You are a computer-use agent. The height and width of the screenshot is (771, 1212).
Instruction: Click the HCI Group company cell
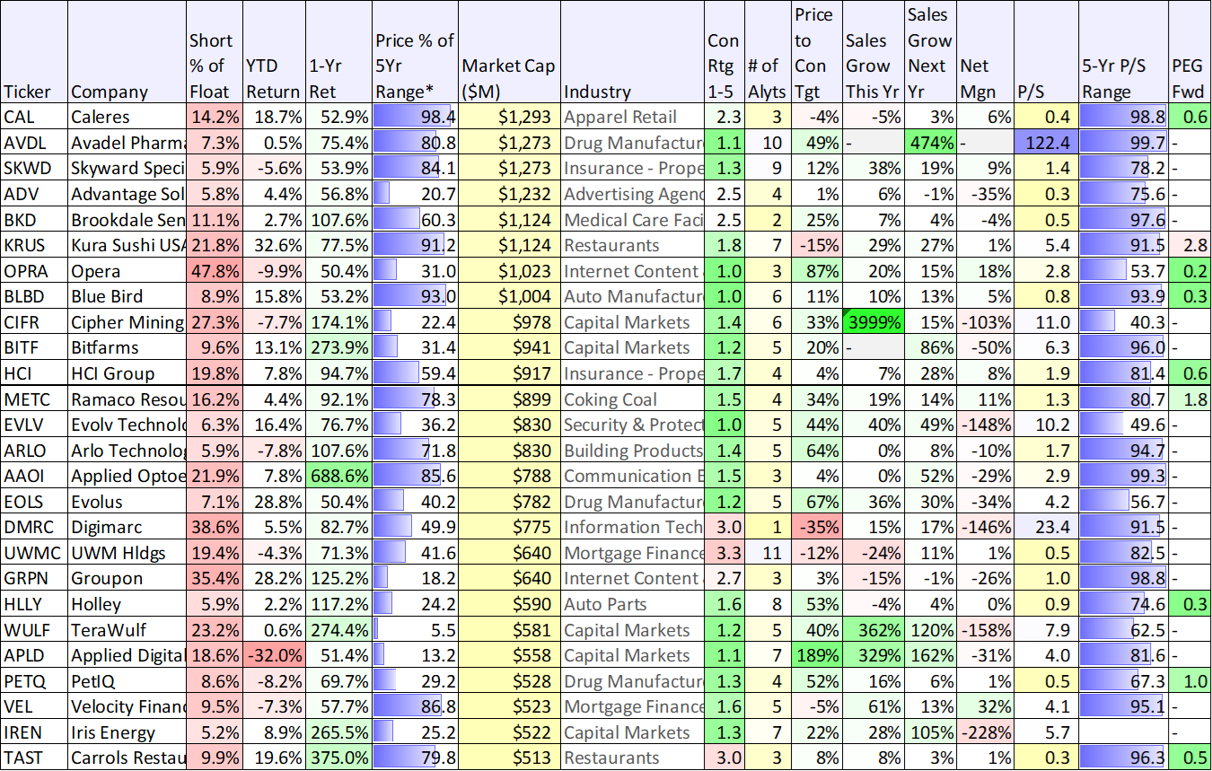(127, 373)
